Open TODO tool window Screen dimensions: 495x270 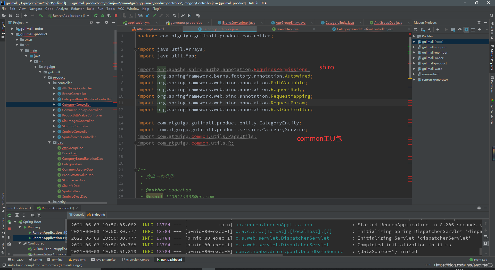coord(16,260)
